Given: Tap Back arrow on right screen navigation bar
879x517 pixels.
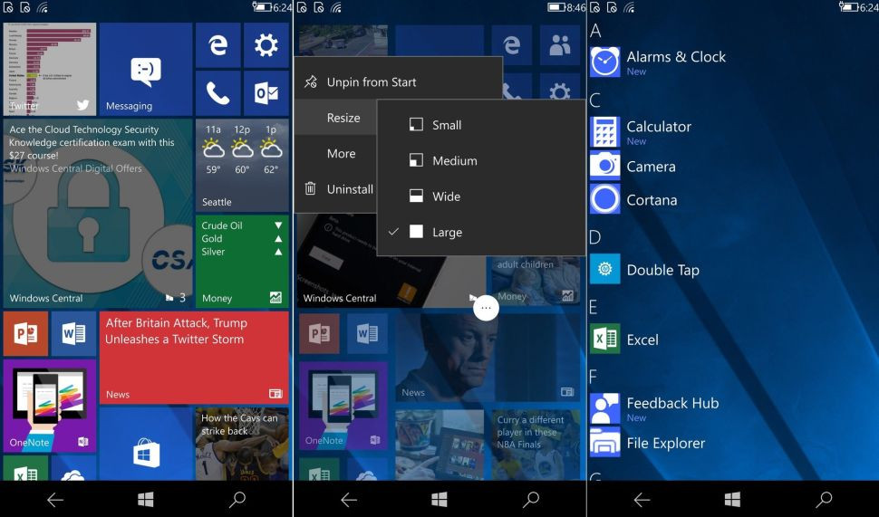Looking at the screenshot, I should pos(642,499).
